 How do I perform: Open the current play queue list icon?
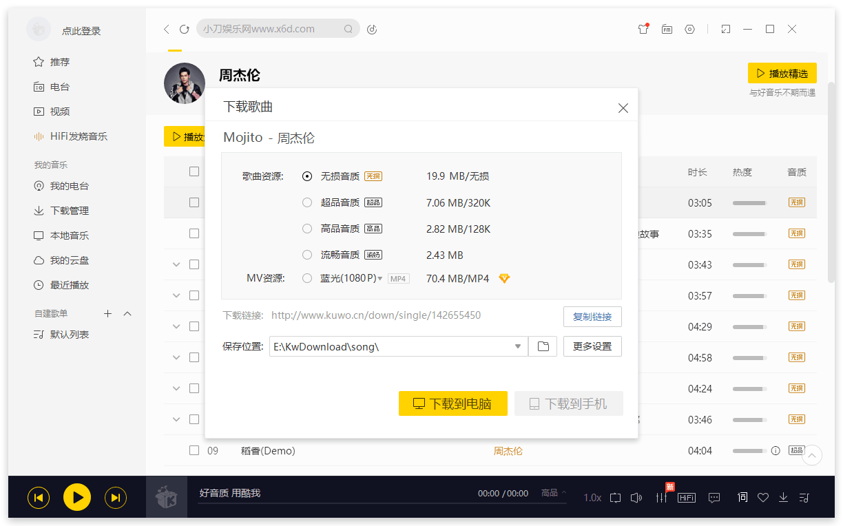coord(803,497)
